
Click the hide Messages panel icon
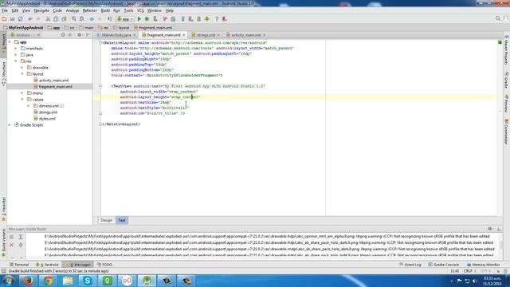click(x=499, y=229)
